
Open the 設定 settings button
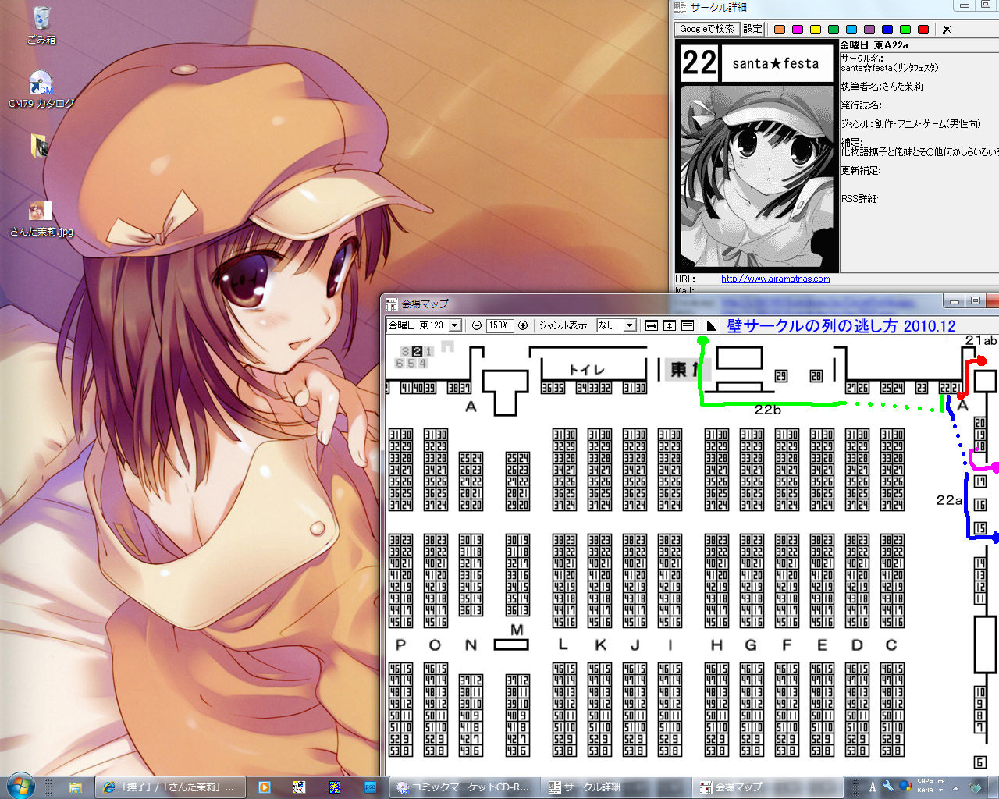click(752, 29)
